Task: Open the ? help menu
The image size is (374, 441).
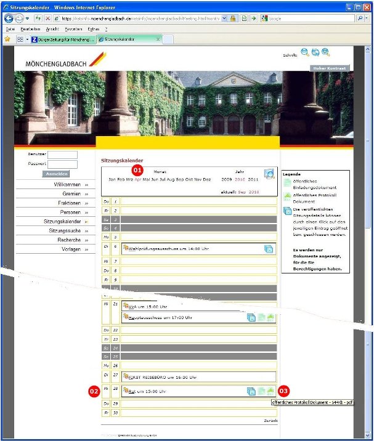Action: pyautogui.click(x=106, y=29)
